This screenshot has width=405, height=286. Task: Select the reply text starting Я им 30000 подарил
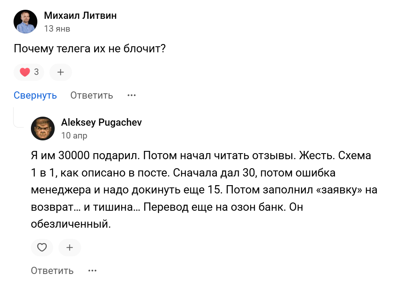click(204, 190)
